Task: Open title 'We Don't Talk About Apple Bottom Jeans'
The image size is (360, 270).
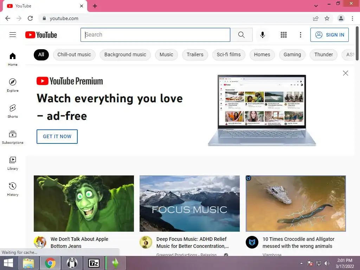Action: (x=79, y=243)
